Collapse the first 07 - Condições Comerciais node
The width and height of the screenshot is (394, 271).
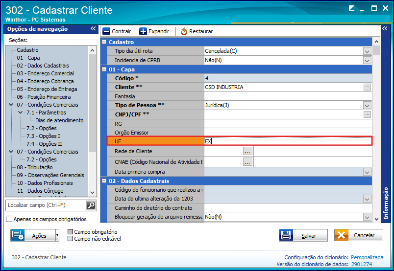pos(11,105)
